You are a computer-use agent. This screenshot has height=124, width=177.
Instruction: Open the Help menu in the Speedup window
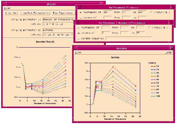168,52
